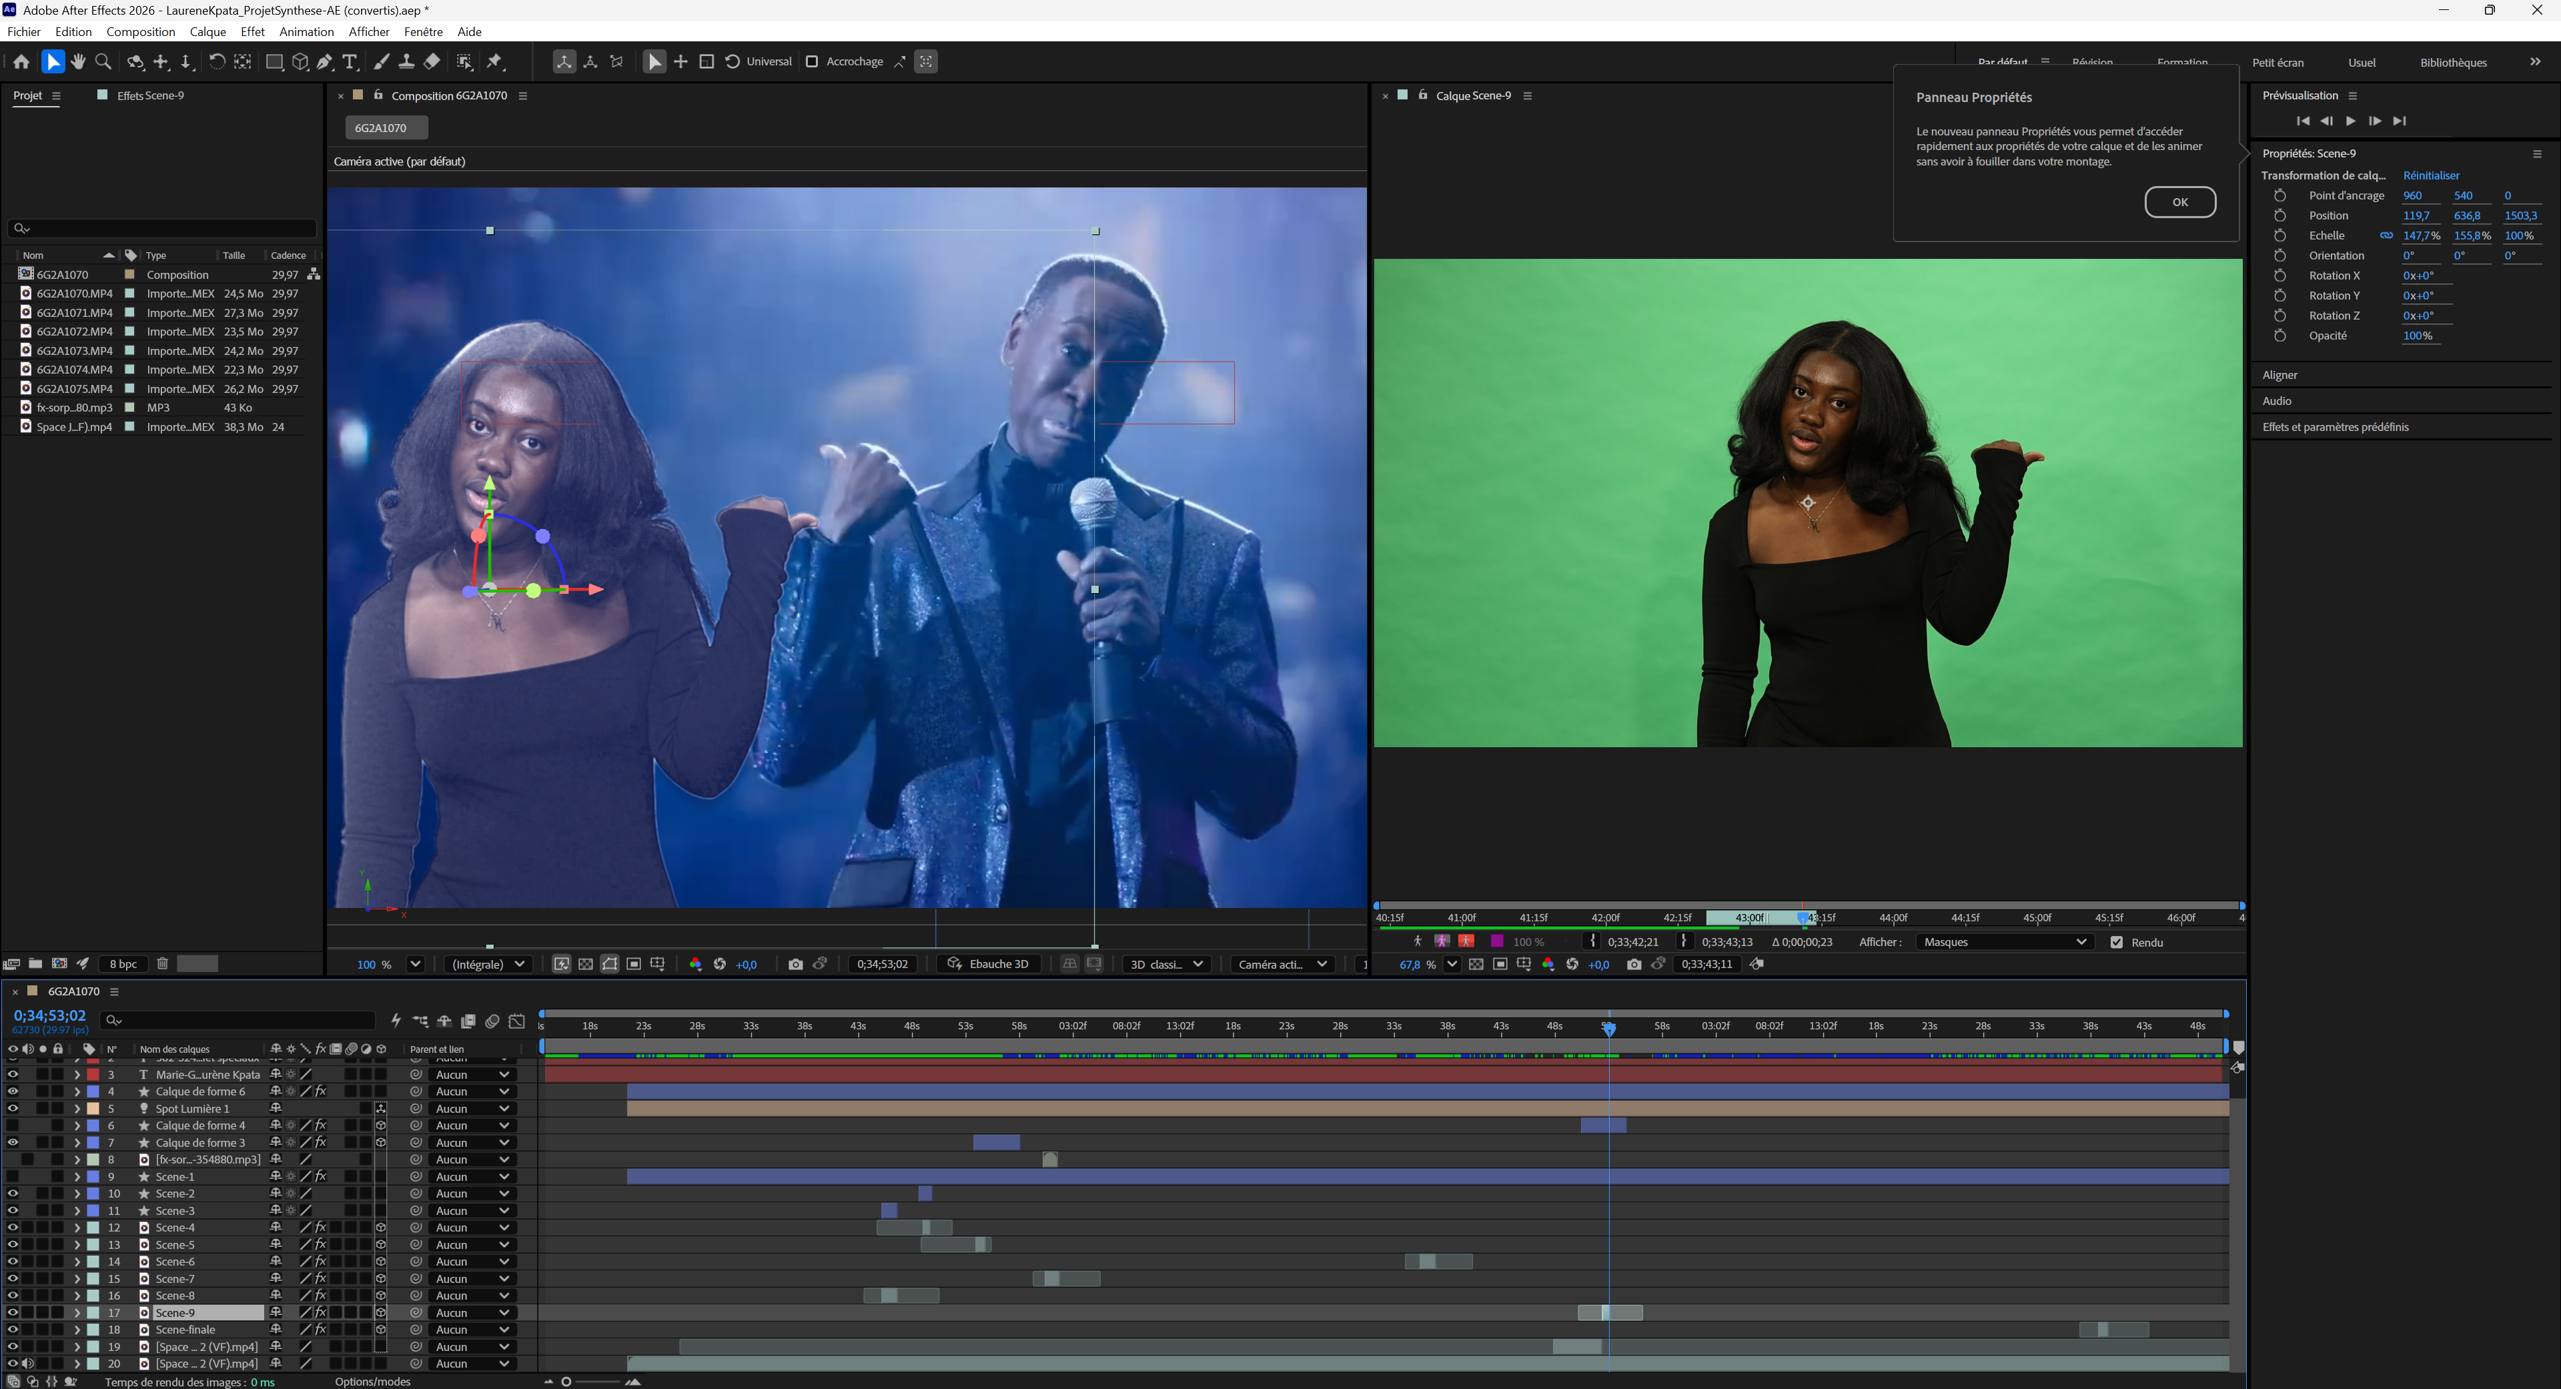Expand the Aligner panel section

click(2279, 375)
